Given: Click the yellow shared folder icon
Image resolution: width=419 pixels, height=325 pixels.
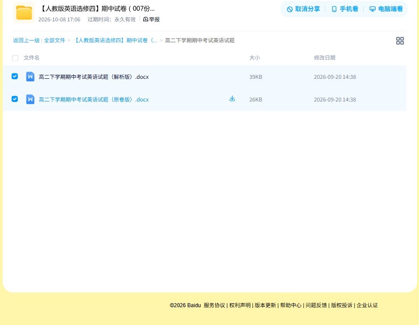Looking at the screenshot, I should [x=24, y=12].
